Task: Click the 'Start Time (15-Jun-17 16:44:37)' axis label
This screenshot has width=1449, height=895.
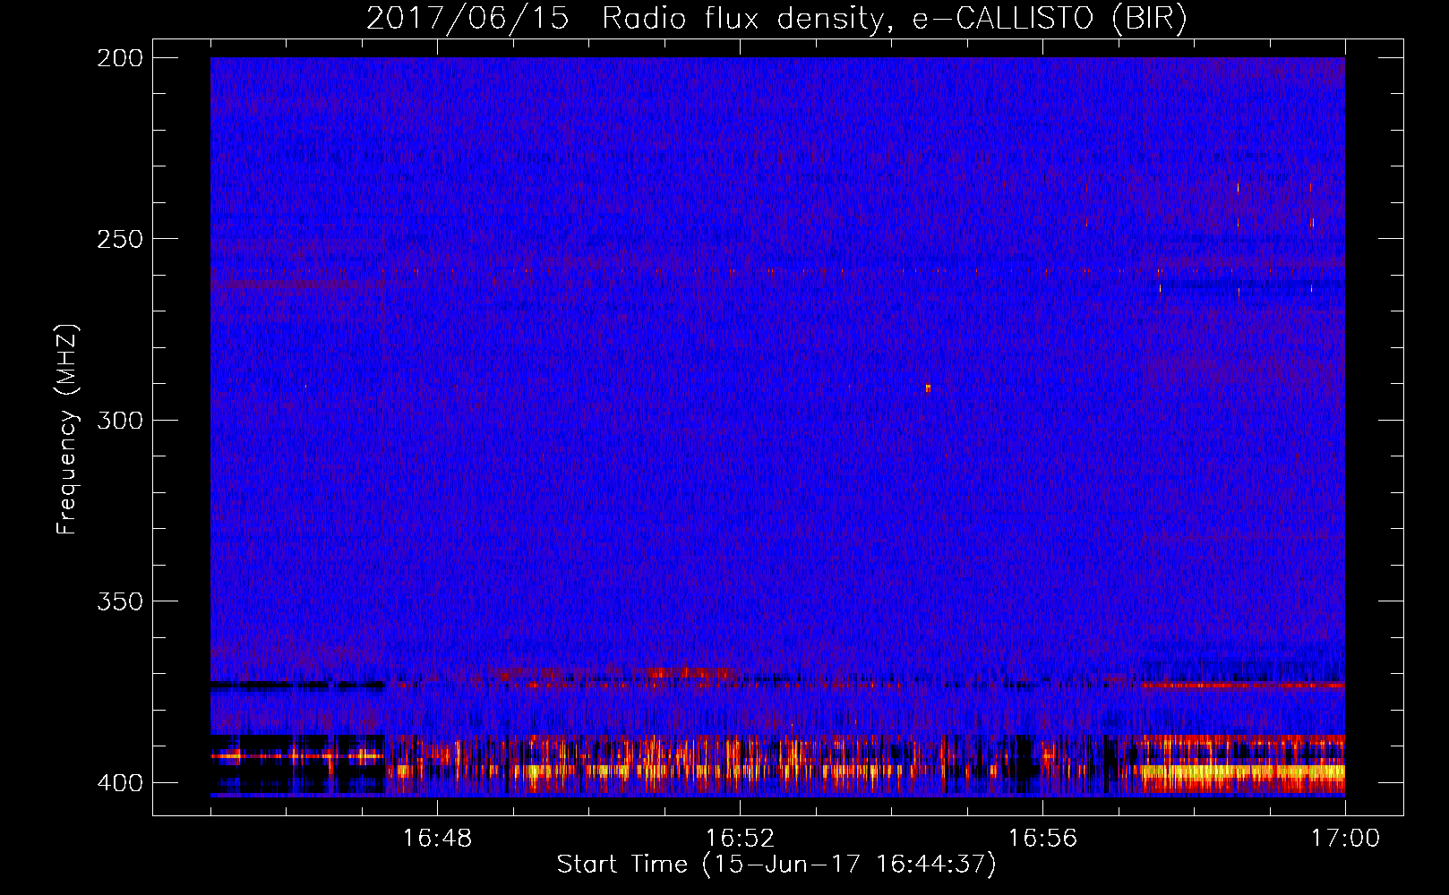Action: (x=776, y=865)
